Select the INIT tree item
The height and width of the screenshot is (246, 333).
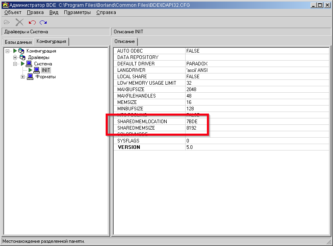pyautogui.click(x=46, y=70)
